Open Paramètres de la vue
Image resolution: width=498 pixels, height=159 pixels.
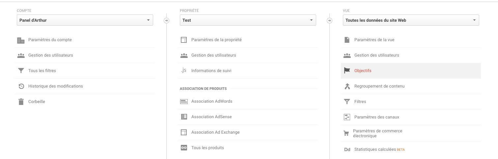coord(411,40)
